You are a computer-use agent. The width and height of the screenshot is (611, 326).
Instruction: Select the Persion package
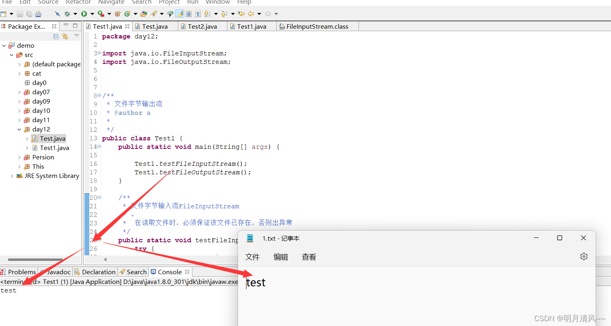pyautogui.click(x=39, y=157)
